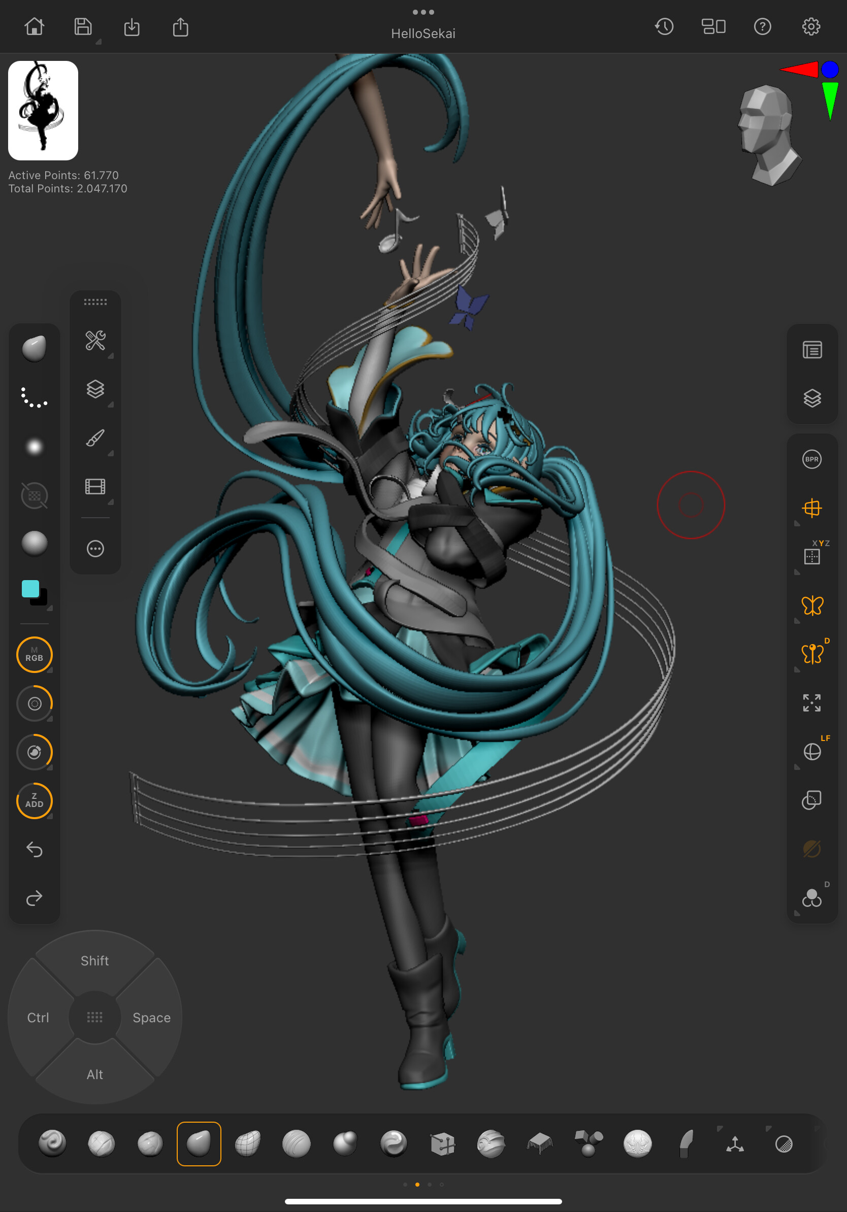The image size is (847, 1212).
Task: Select the glossy swirl sphere brush
Action: (x=394, y=1143)
